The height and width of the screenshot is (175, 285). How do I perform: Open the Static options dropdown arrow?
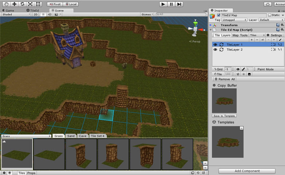[283, 15]
